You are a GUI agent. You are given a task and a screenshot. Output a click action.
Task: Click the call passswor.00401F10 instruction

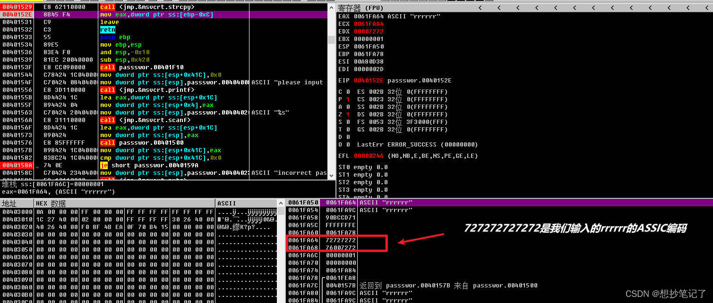[x=142, y=67]
